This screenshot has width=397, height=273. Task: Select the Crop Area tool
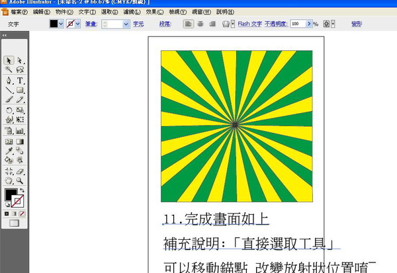pyautogui.click(x=9, y=171)
